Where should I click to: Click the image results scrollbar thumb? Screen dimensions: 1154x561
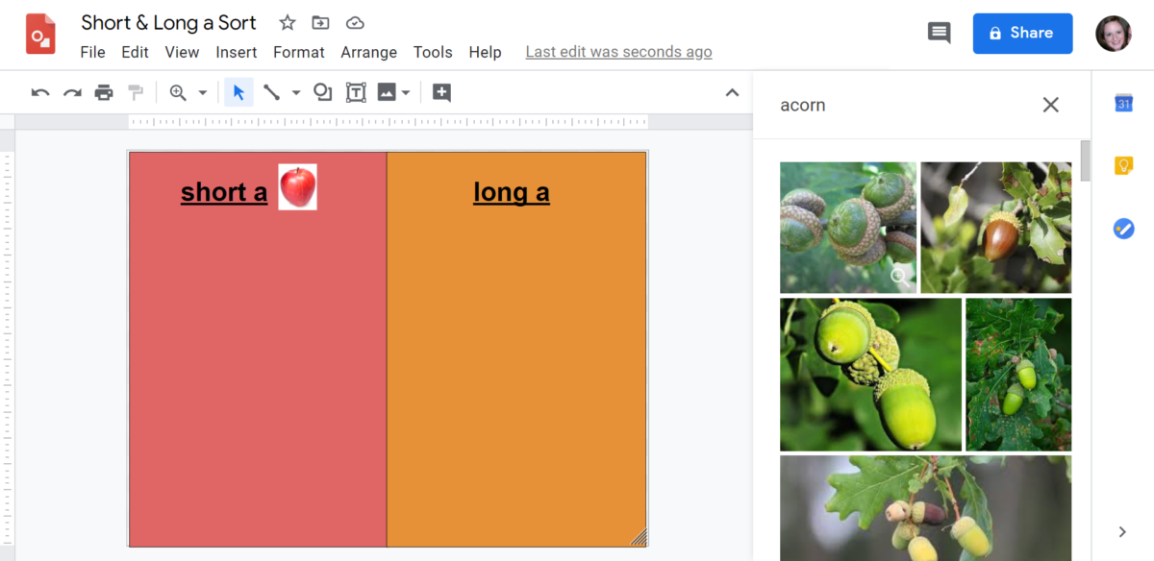coord(1086,160)
